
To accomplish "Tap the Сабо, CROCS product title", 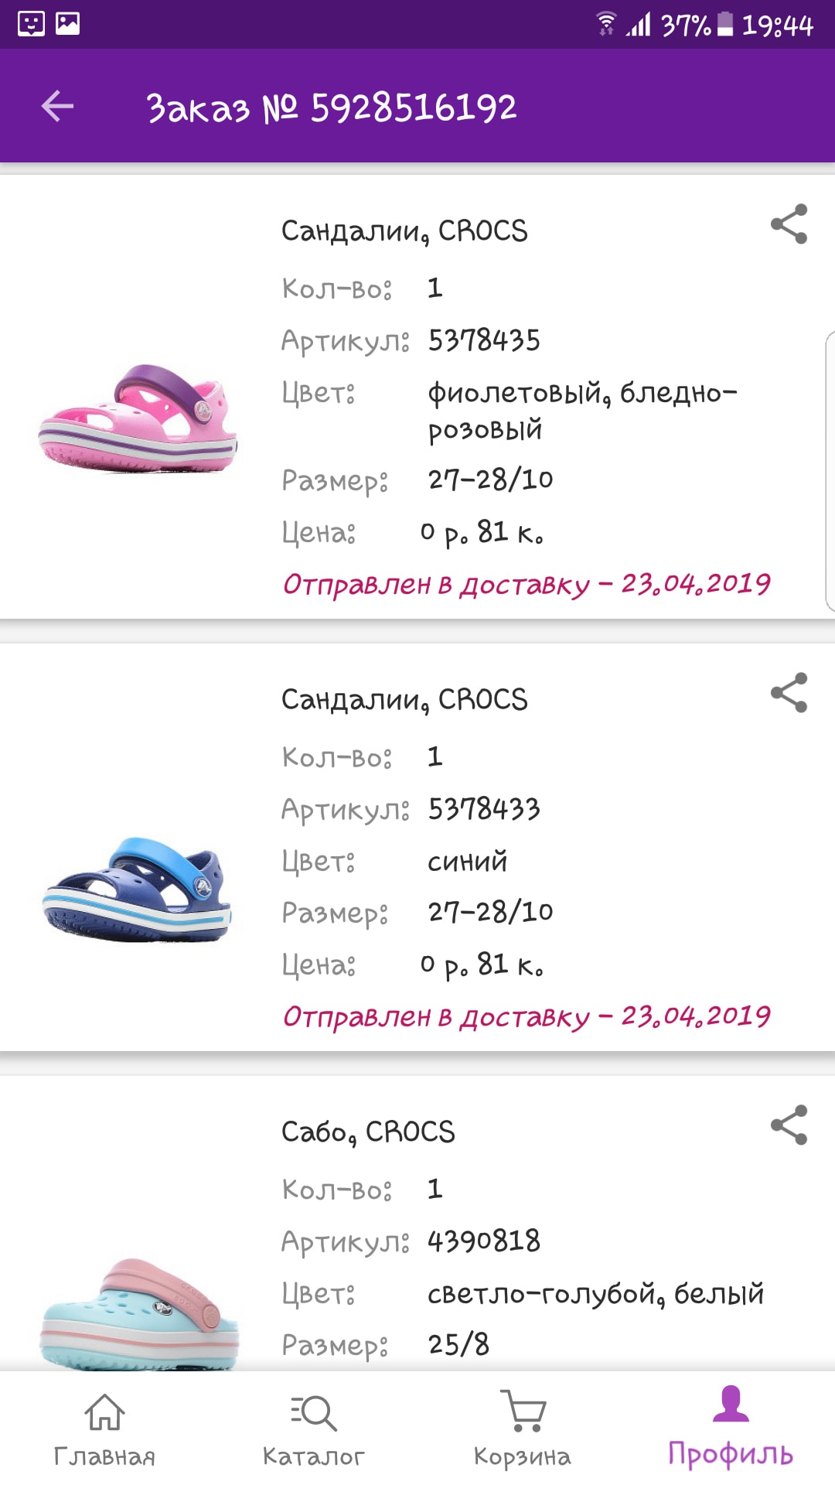I will [x=368, y=1132].
